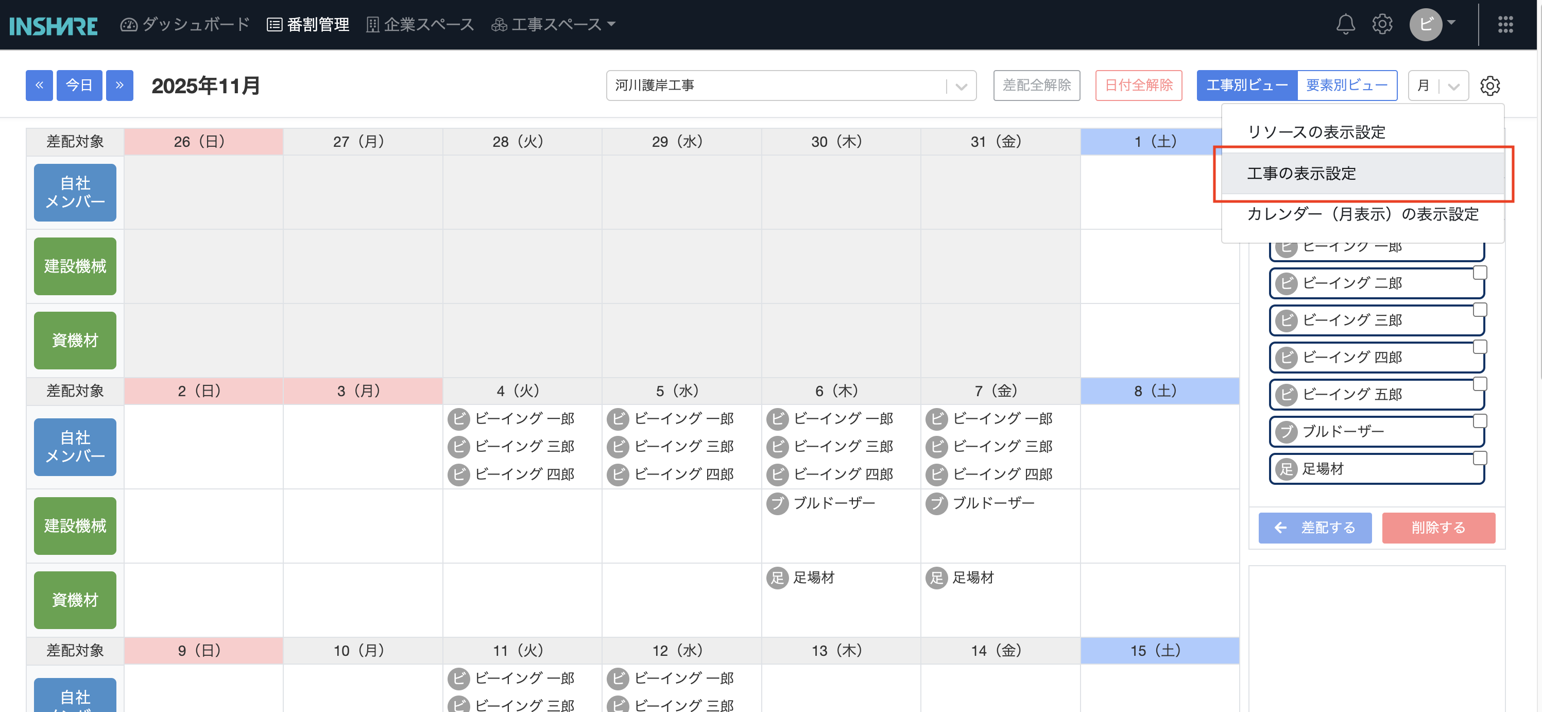
Task: Click the 差配全解除 button
Action: click(x=1037, y=86)
